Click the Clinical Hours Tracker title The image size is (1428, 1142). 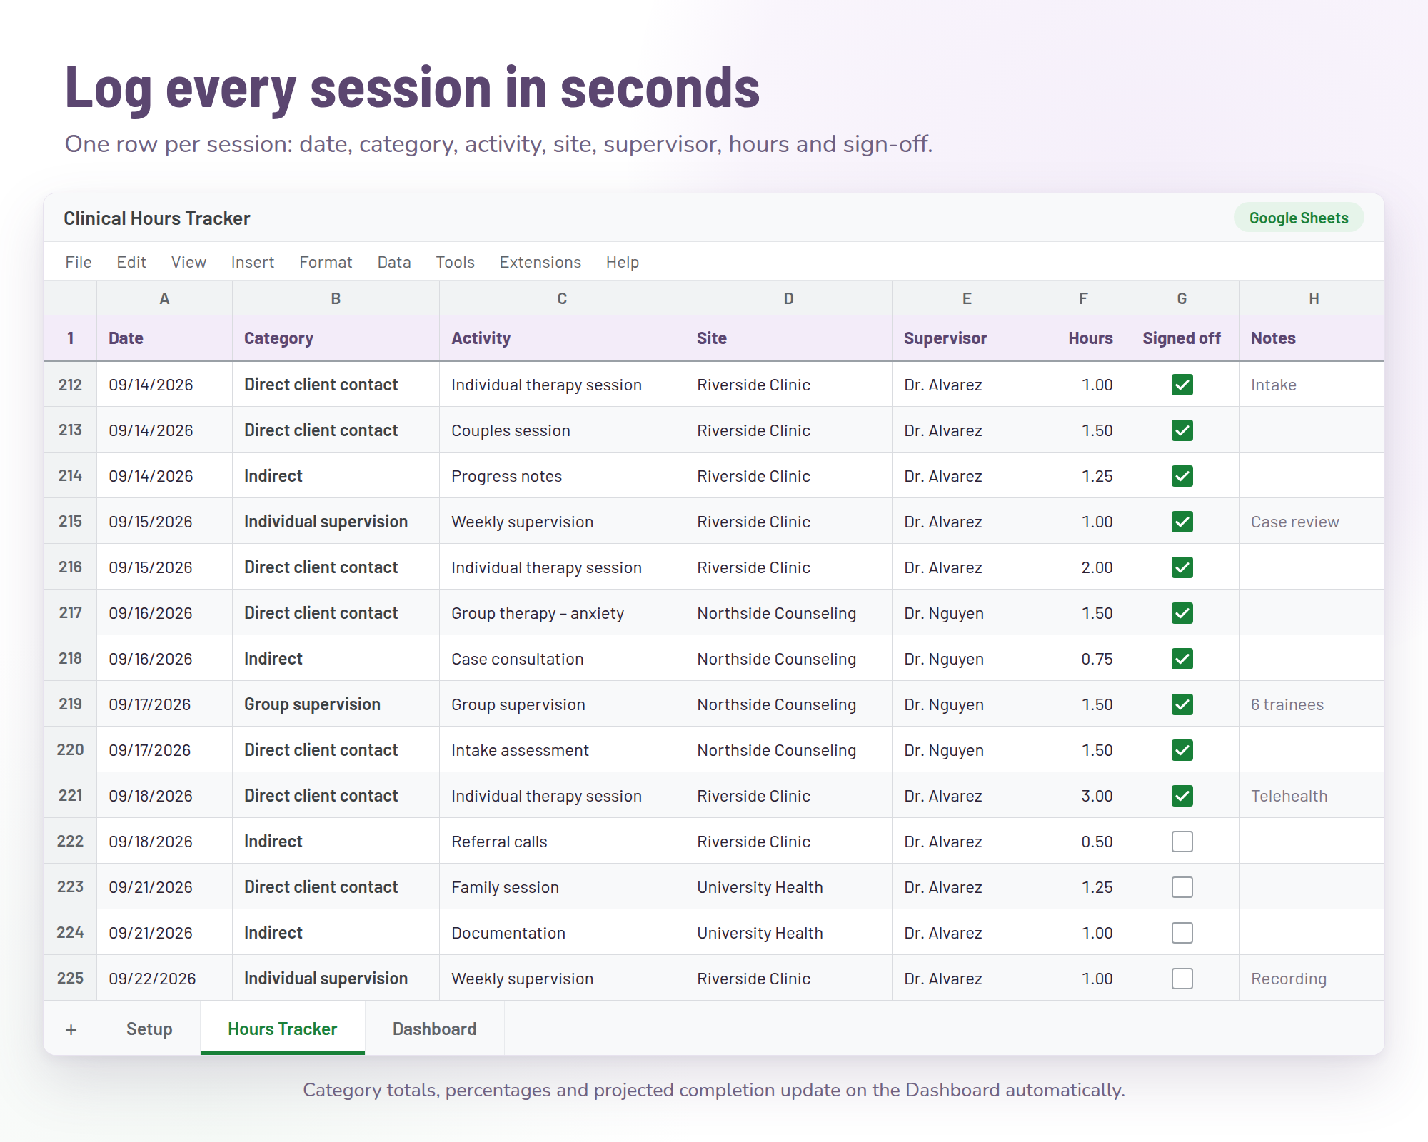[157, 218]
